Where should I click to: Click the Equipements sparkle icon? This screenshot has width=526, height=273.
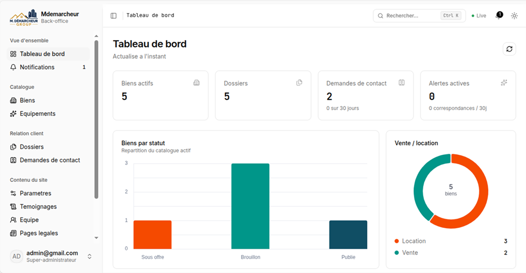(13, 114)
